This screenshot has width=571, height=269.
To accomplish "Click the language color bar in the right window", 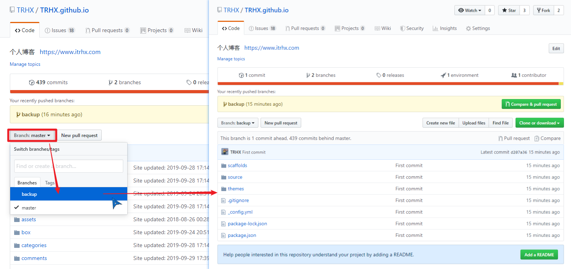I will tap(390, 83).
